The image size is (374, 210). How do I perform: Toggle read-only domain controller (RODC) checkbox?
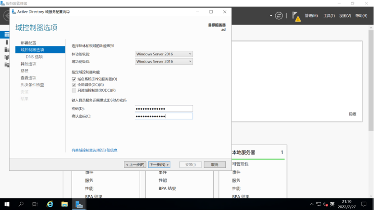74,90
